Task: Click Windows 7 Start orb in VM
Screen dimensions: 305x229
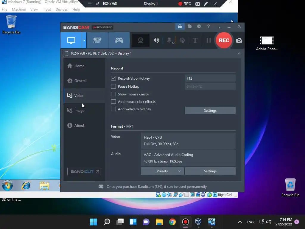Action: [x=7, y=185]
